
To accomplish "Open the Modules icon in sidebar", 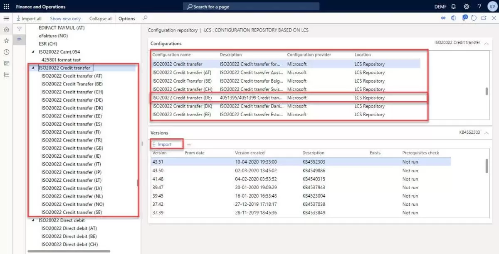I will point(6,74).
